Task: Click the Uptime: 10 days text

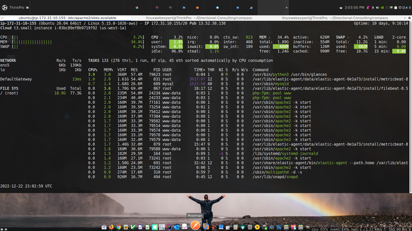Action: [x=381, y=24]
